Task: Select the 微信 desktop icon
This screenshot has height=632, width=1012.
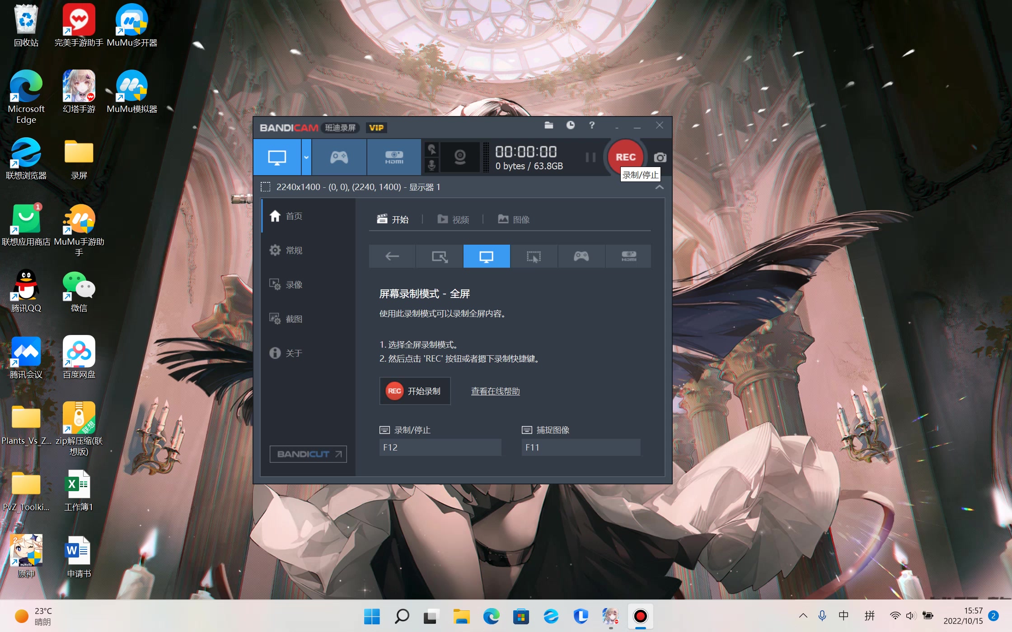Action: pyautogui.click(x=79, y=291)
